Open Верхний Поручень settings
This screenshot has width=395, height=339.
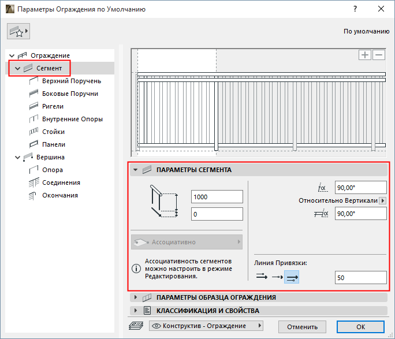(x=72, y=81)
